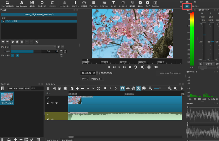The image size is (219, 141).
Task: Open the プリセット preset dropdown
Action: pos(33,47)
